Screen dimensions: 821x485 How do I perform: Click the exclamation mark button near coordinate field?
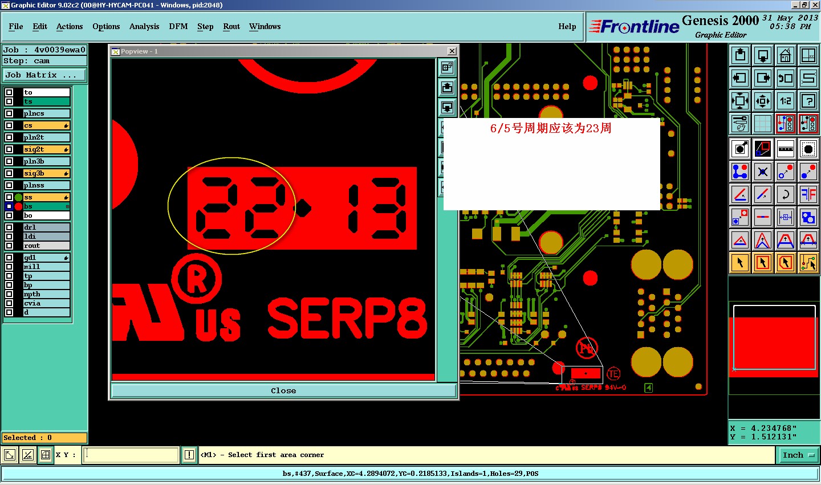pos(189,455)
